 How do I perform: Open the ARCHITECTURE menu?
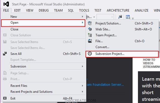point(118,10)
